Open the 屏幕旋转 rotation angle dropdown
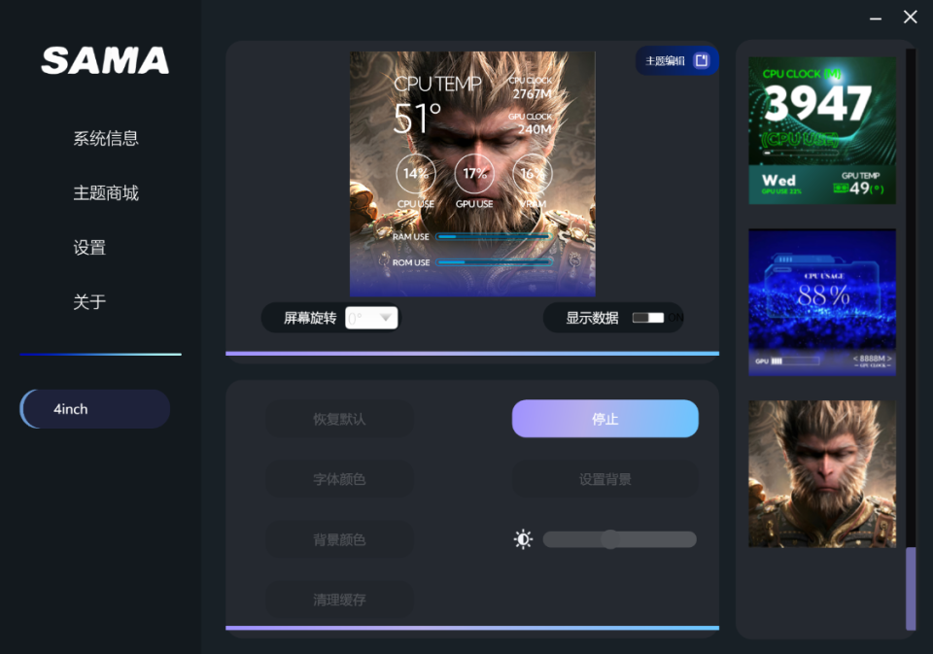 pos(371,318)
